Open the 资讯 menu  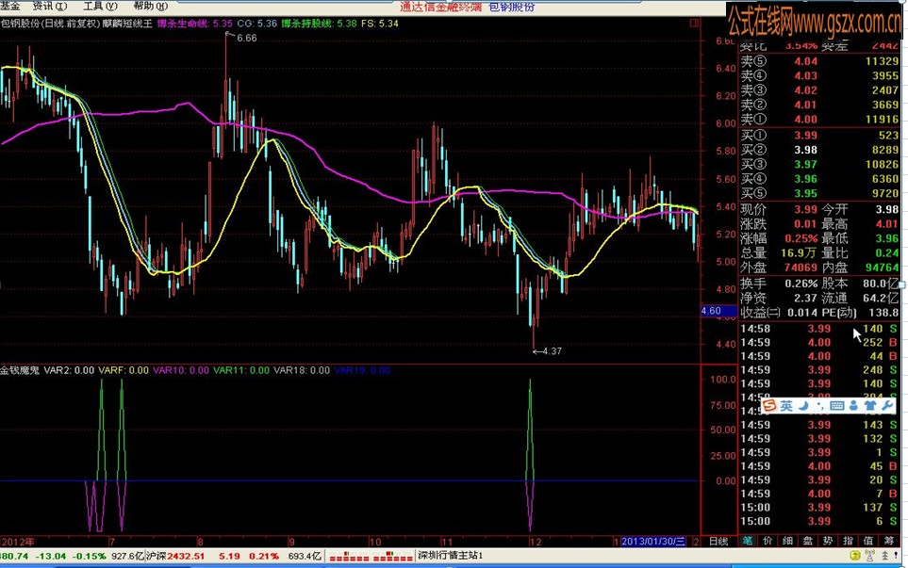pyautogui.click(x=49, y=6)
